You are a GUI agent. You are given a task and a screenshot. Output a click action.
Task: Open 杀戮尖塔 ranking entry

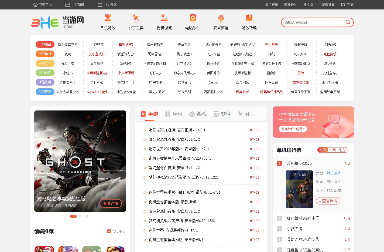pyautogui.click(x=294, y=229)
